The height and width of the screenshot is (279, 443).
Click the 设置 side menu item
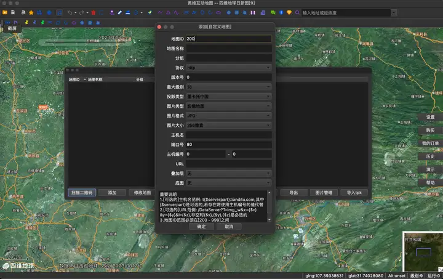tap(430, 117)
